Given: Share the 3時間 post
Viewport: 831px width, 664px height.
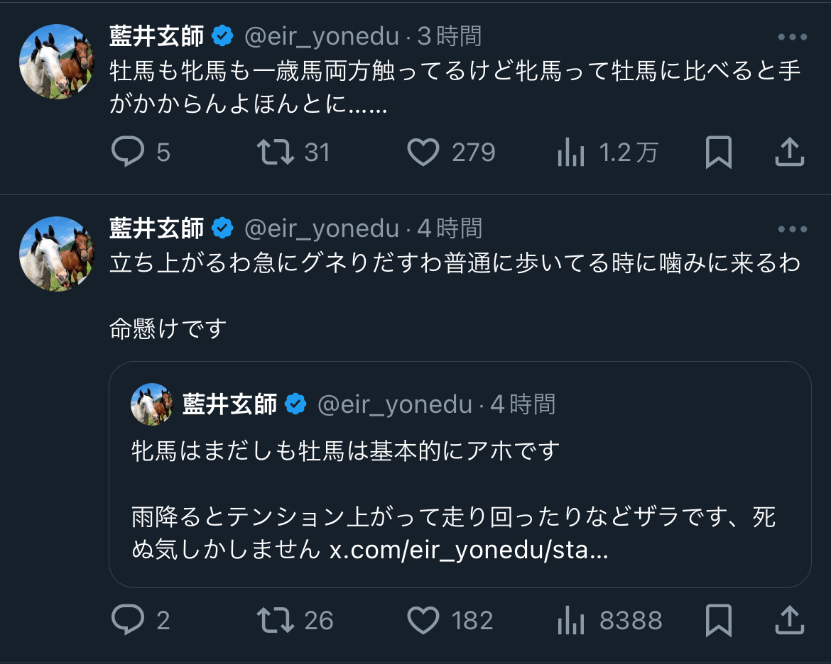Looking at the screenshot, I should [789, 153].
